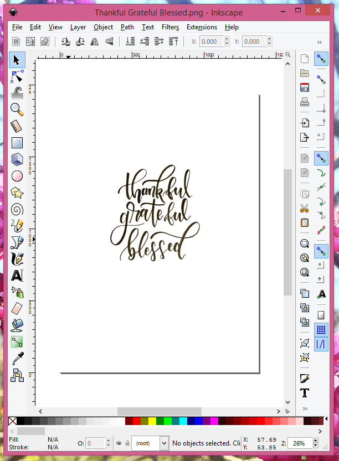Increase the opacity O: spinner
Screen dimensions: 339x461
109,441
